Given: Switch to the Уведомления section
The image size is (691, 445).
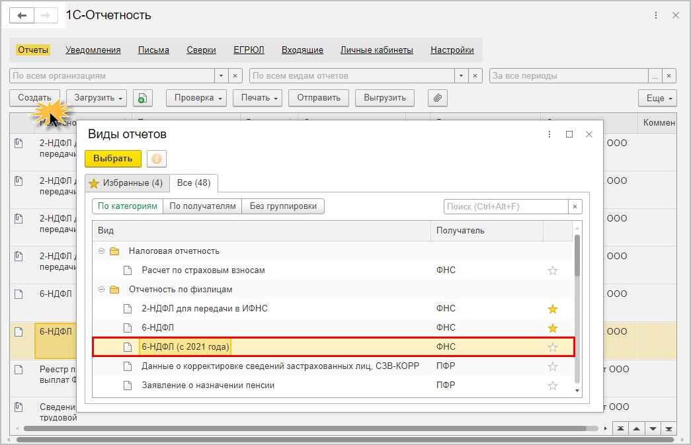Looking at the screenshot, I should [93, 50].
